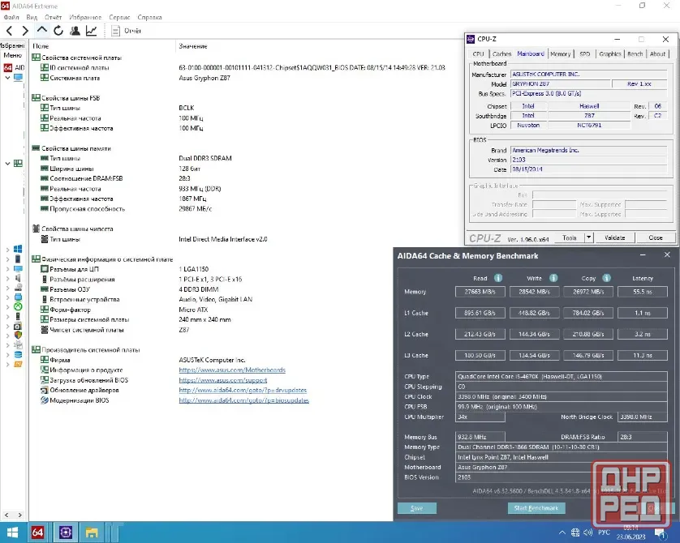Open the volume icon in the system tray
This screenshot has width=680, height=543.
pyautogui.click(x=587, y=532)
